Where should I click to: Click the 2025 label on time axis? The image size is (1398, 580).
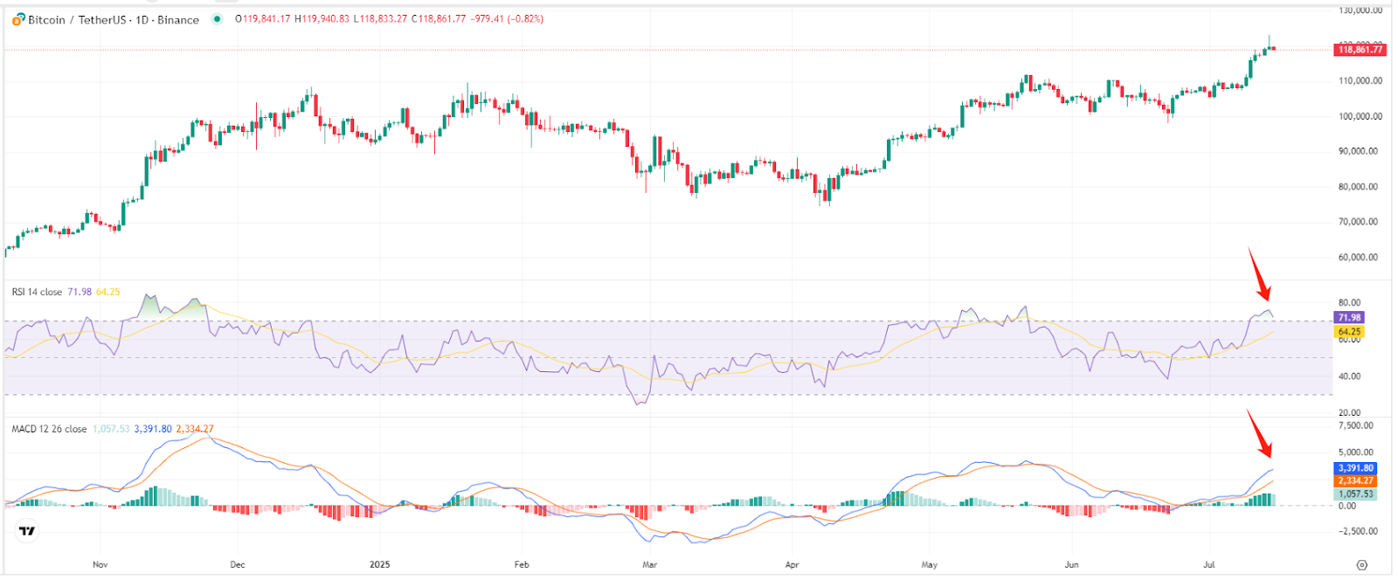click(380, 565)
